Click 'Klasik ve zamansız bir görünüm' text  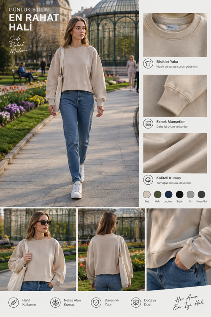click(177, 67)
